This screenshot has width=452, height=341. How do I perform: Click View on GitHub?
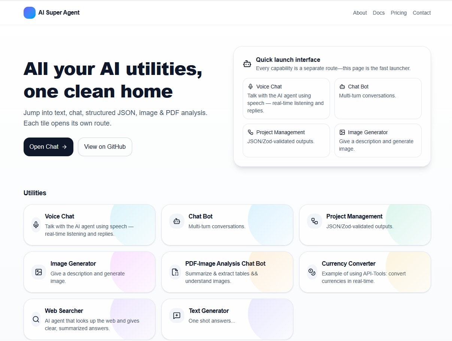coord(105,147)
